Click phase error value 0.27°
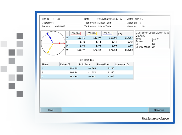 [x=111, y=72]
